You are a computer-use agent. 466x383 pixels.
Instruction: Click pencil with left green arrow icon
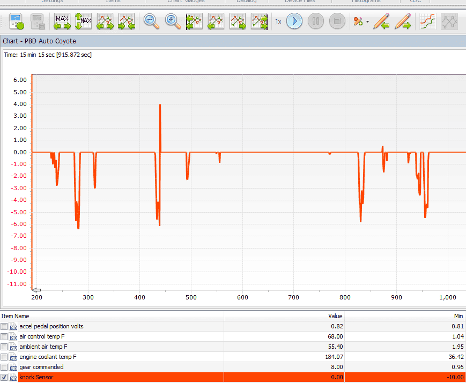tap(381, 21)
